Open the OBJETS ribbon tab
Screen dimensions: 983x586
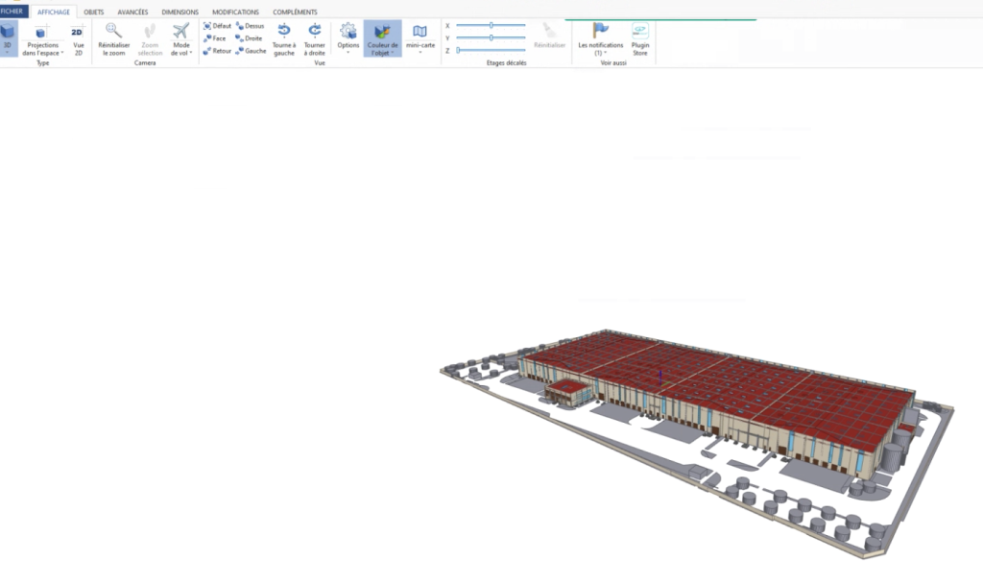[x=94, y=12]
